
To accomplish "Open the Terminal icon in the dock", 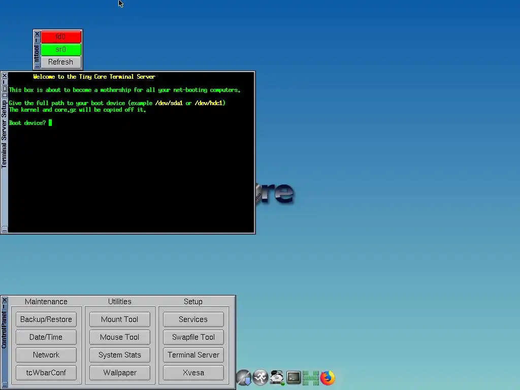I will tap(294, 377).
